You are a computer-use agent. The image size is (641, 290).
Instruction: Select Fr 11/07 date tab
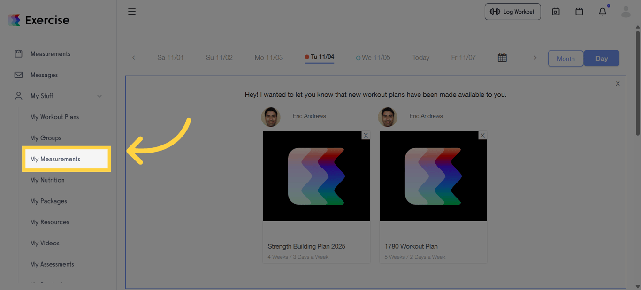pyautogui.click(x=463, y=57)
